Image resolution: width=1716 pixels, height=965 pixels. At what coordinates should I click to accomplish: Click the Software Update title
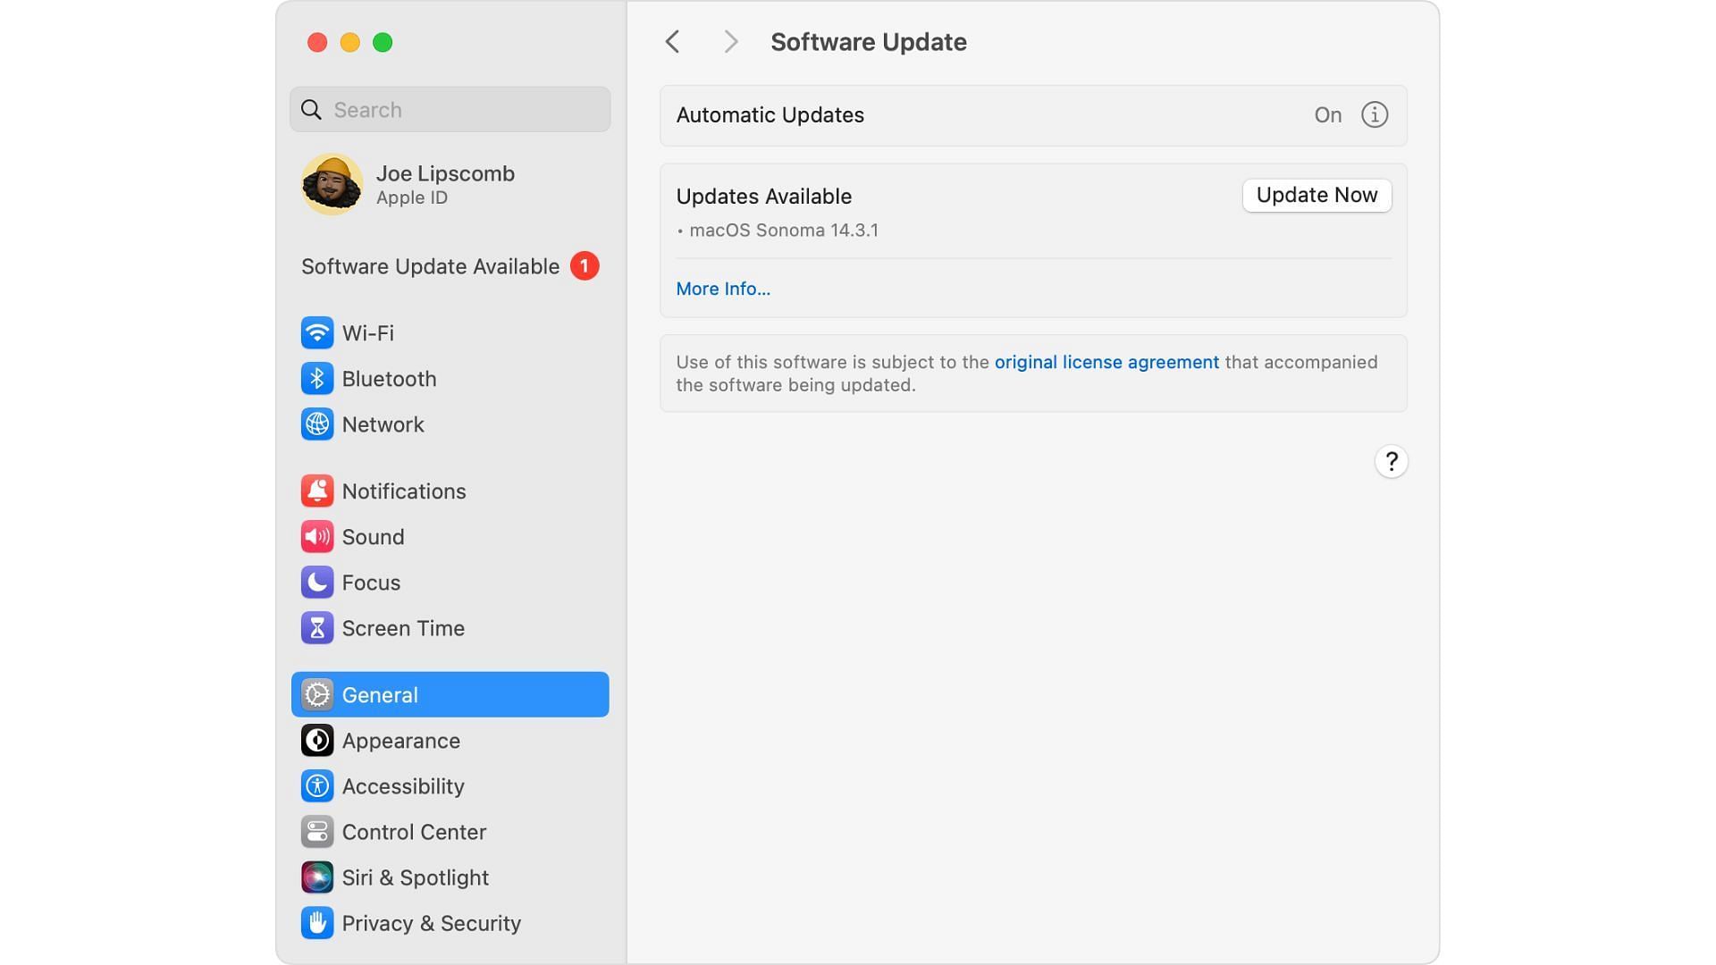pos(868,42)
